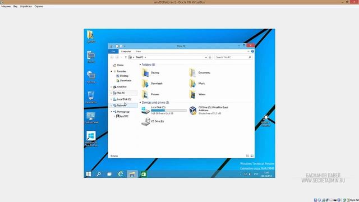Open the Network icon on the desktop

point(91,77)
